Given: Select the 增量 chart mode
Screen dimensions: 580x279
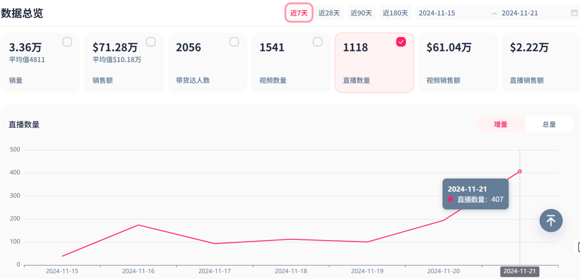Looking at the screenshot, I should (501, 124).
